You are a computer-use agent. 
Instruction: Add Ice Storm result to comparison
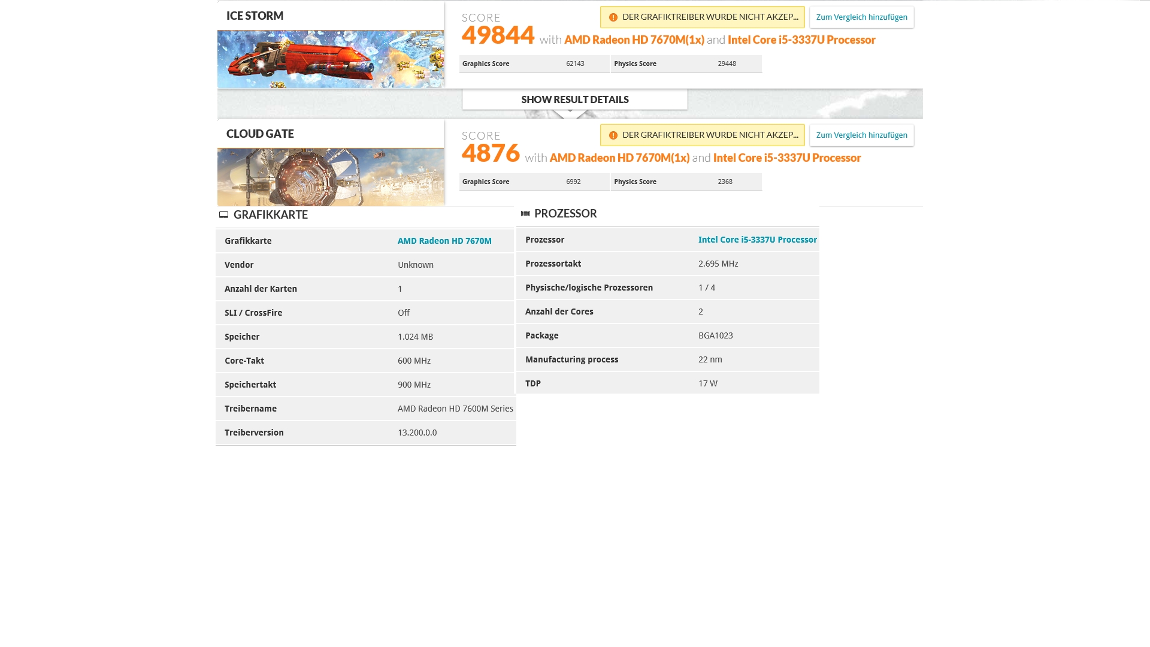click(x=861, y=17)
